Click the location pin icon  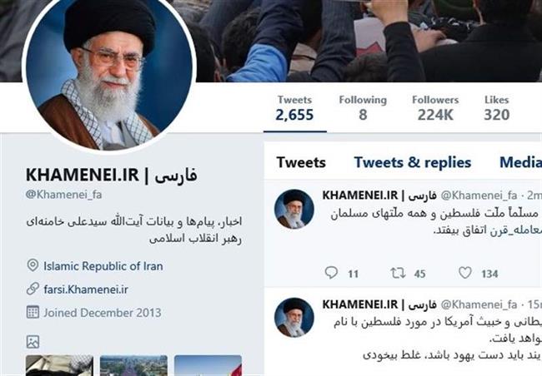pos(33,265)
